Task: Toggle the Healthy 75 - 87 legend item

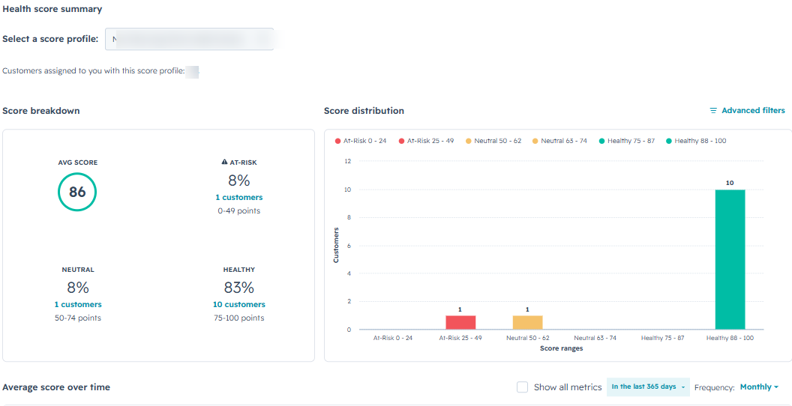Action: (x=626, y=141)
